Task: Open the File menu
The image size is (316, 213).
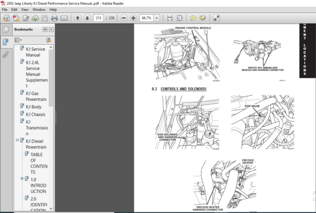Action: pyautogui.click(x=4, y=9)
